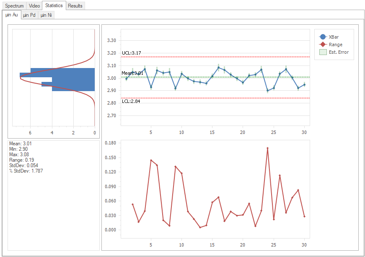365x257 pixels.
Task: Select the Statistics tab
Action: click(54, 5)
